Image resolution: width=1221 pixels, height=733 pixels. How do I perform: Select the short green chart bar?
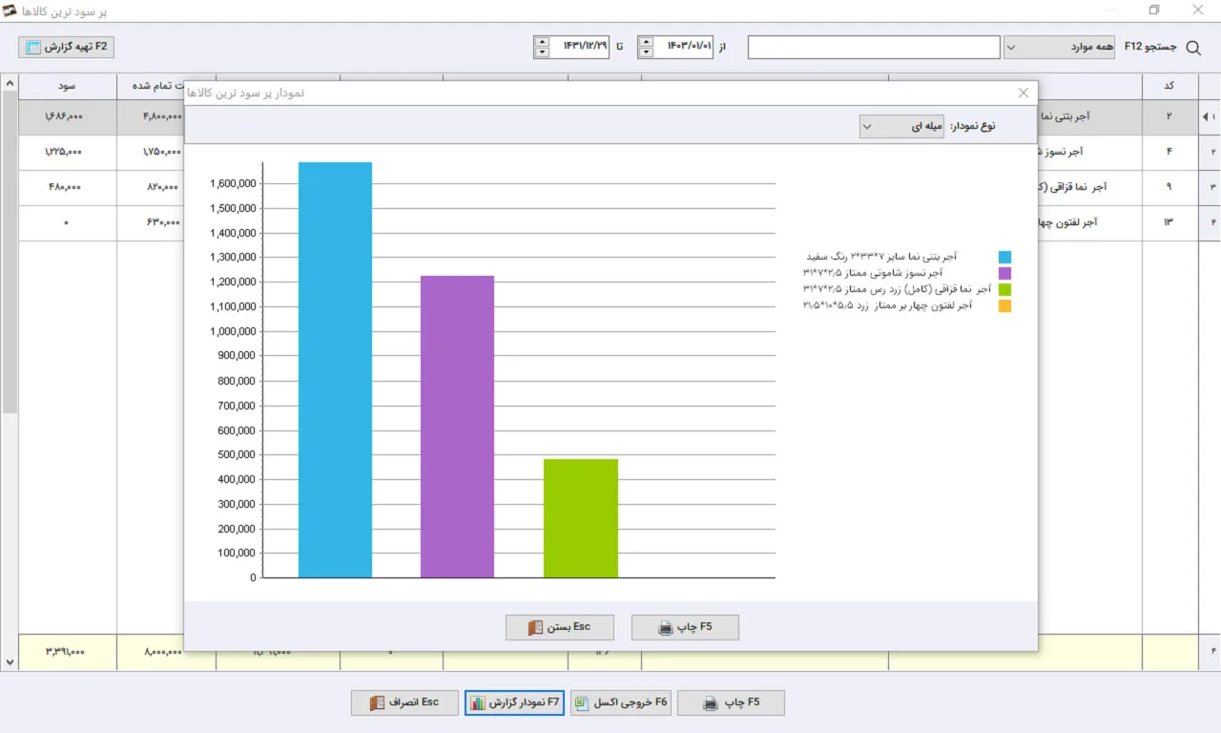tap(580, 518)
